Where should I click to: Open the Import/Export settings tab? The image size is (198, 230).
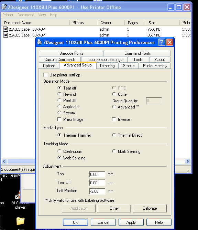click(x=104, y=60)
